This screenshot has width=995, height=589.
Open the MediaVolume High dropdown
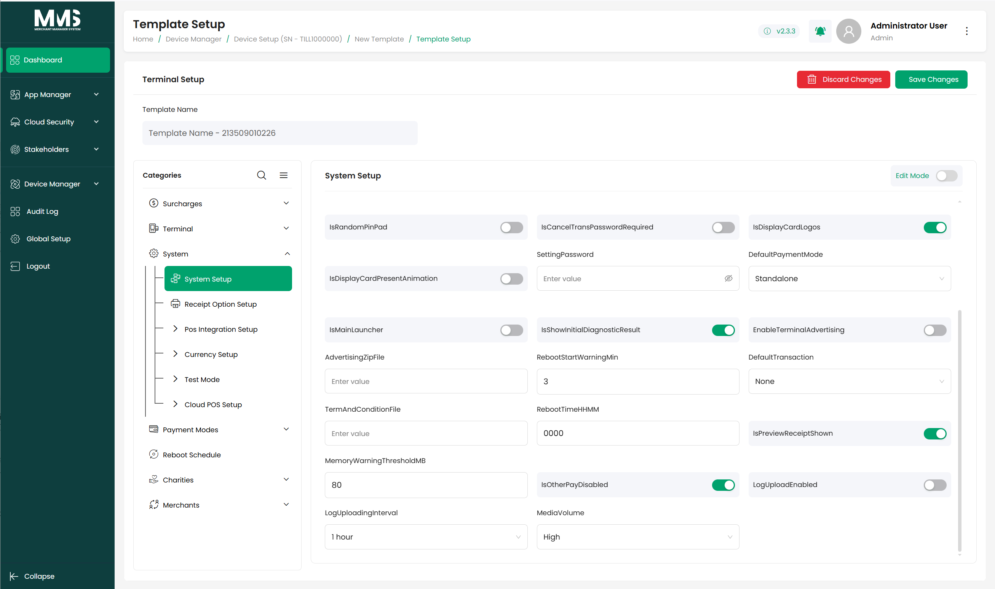point(637,537)
